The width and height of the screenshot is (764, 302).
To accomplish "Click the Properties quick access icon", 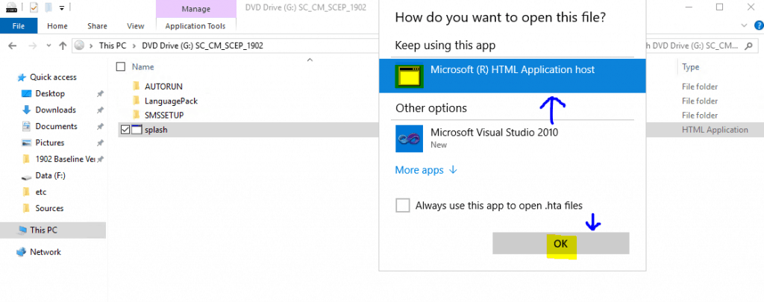I will (x=34, y=7).
